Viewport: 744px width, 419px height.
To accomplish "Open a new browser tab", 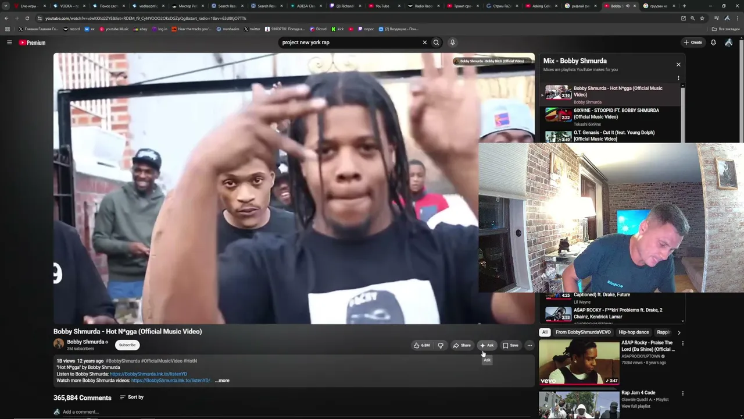I will click(x=684, y=6).
